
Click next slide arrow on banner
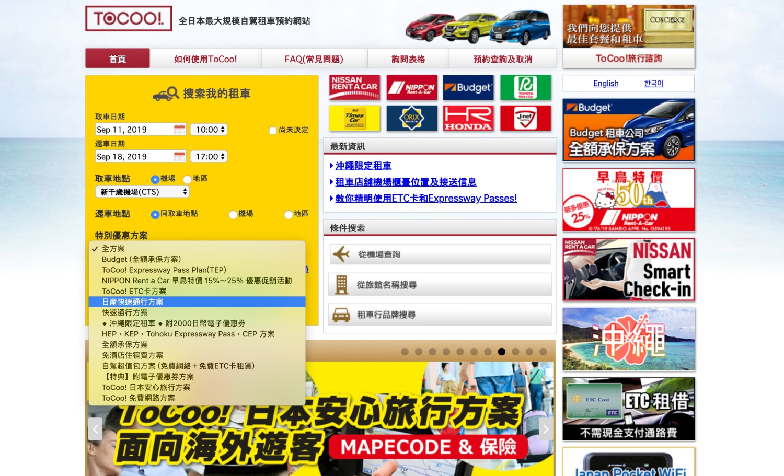pos(546,429)
